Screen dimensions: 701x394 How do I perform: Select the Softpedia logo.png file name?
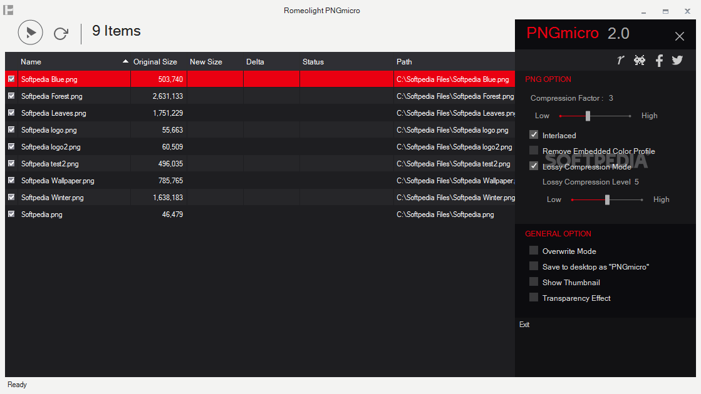click(x=49, y=130)
